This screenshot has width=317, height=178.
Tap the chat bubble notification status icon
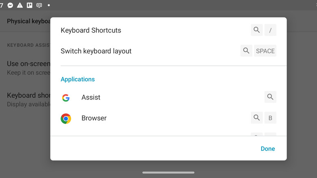(x=39, y=5)
